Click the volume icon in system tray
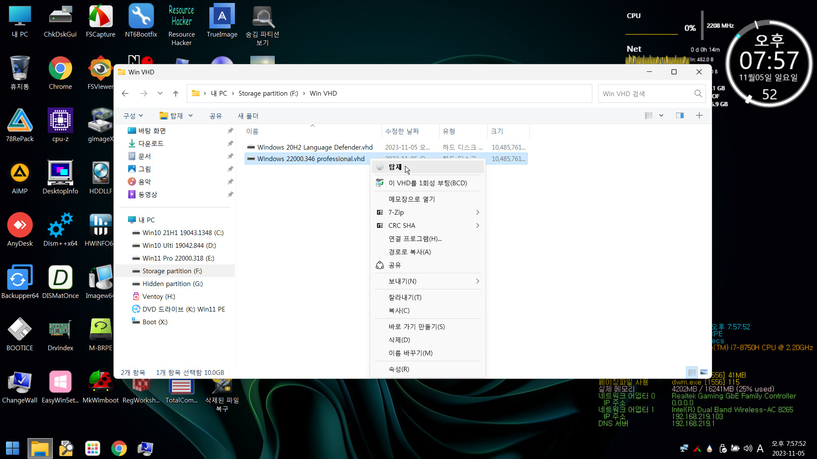 pyautogui.click(x=748, y=448)
